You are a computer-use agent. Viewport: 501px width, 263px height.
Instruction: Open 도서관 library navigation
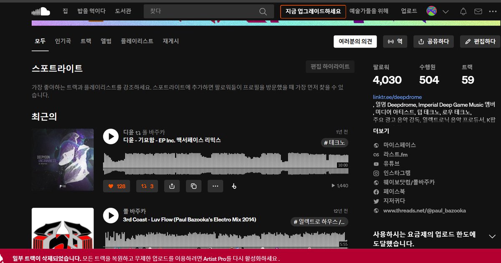123,11
